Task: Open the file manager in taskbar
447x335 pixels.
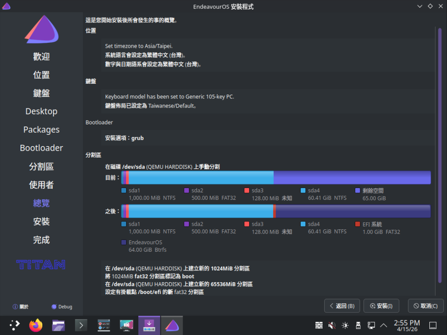Action: (x=58, y=325)
